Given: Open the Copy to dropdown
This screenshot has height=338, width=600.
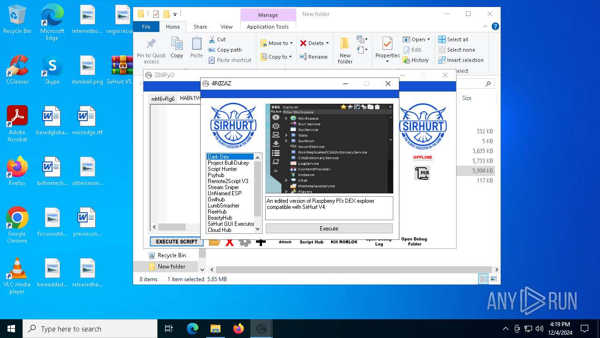Looking at the screenshot, I should [277, 57].
